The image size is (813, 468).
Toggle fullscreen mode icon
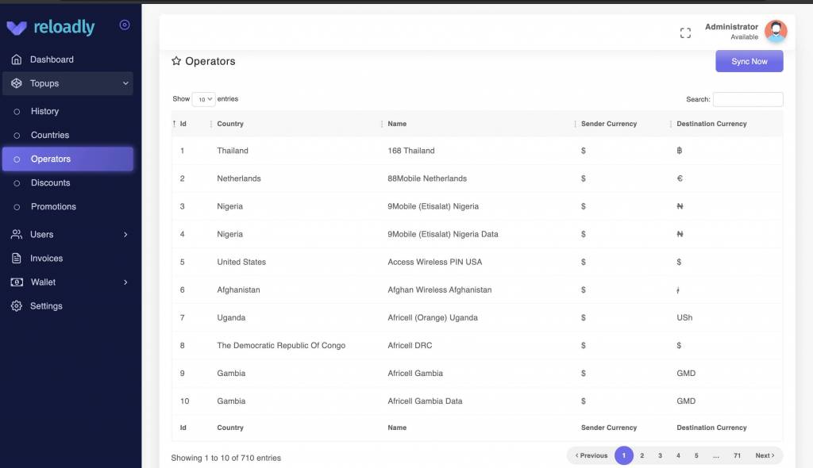tap(685, 33)
